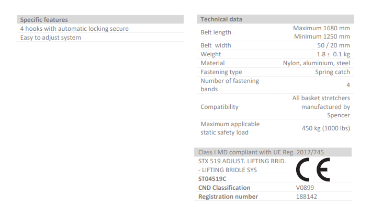Click 'Easy to adjust system' line
Screen dimensions: 371x219
coord(51,38)
